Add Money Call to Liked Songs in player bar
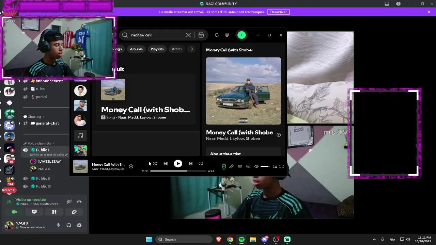436x245 pixels. click(131, 166)
